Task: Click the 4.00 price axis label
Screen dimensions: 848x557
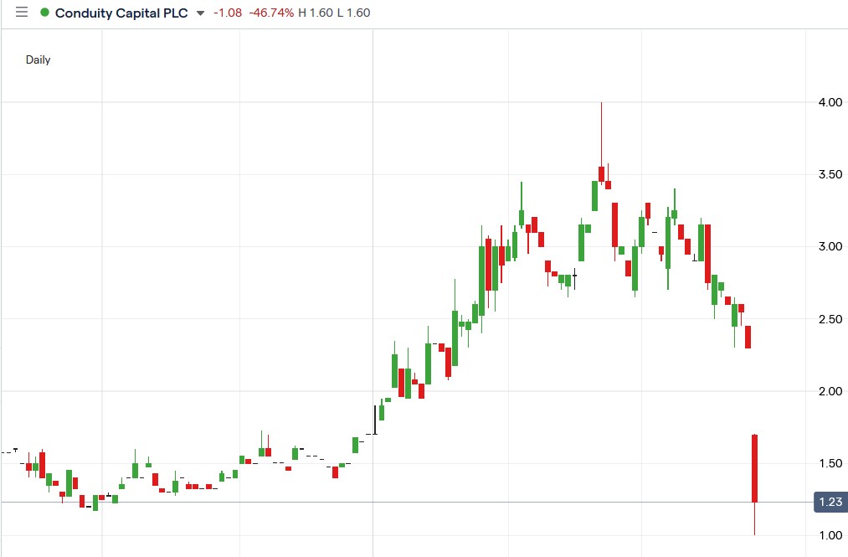Action: coord(830,102)
